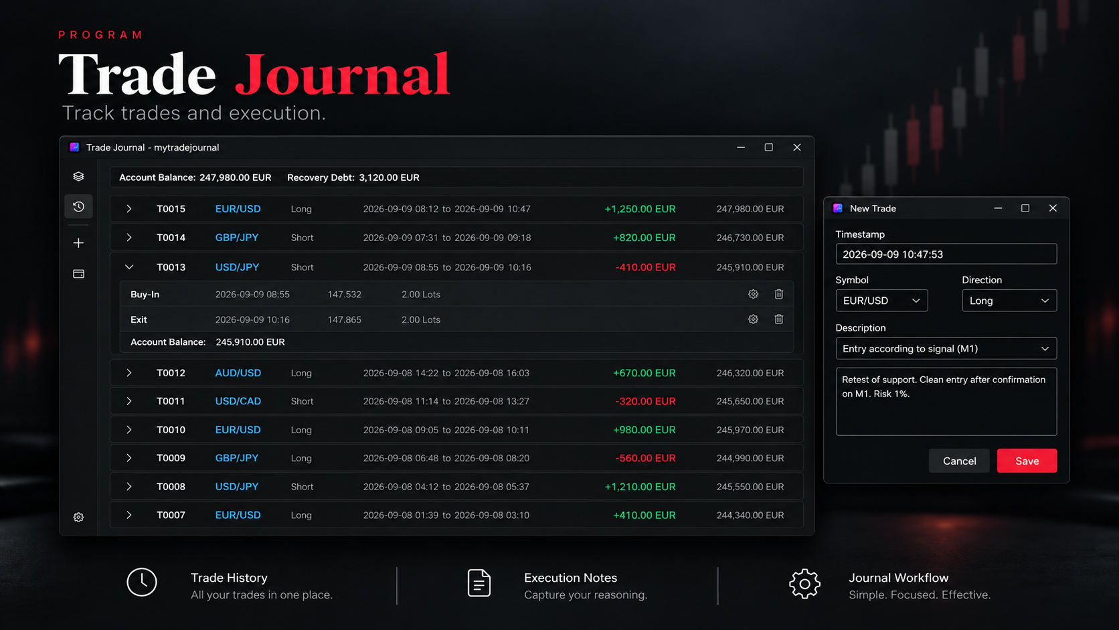Open the Description preset dropdown
Viewport: 1119px width, 630px height.
946,349
